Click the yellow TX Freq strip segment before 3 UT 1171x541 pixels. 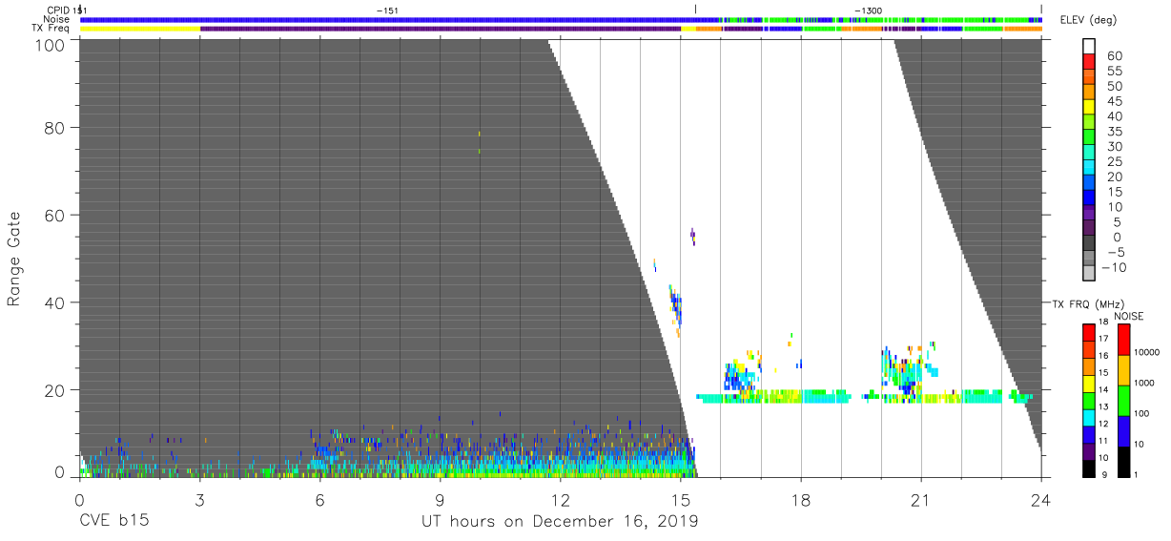point(140,29)
